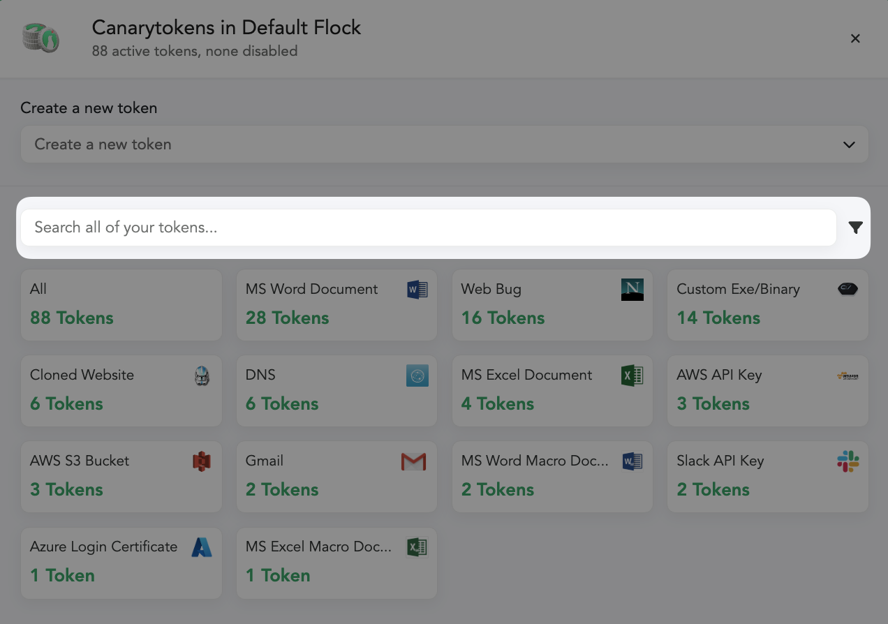
Task: Click the MS Word Document card's Word icon
Action: coord(417,289)
